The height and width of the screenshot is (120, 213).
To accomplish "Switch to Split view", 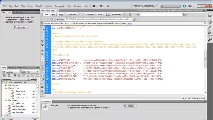I will 53,15.
